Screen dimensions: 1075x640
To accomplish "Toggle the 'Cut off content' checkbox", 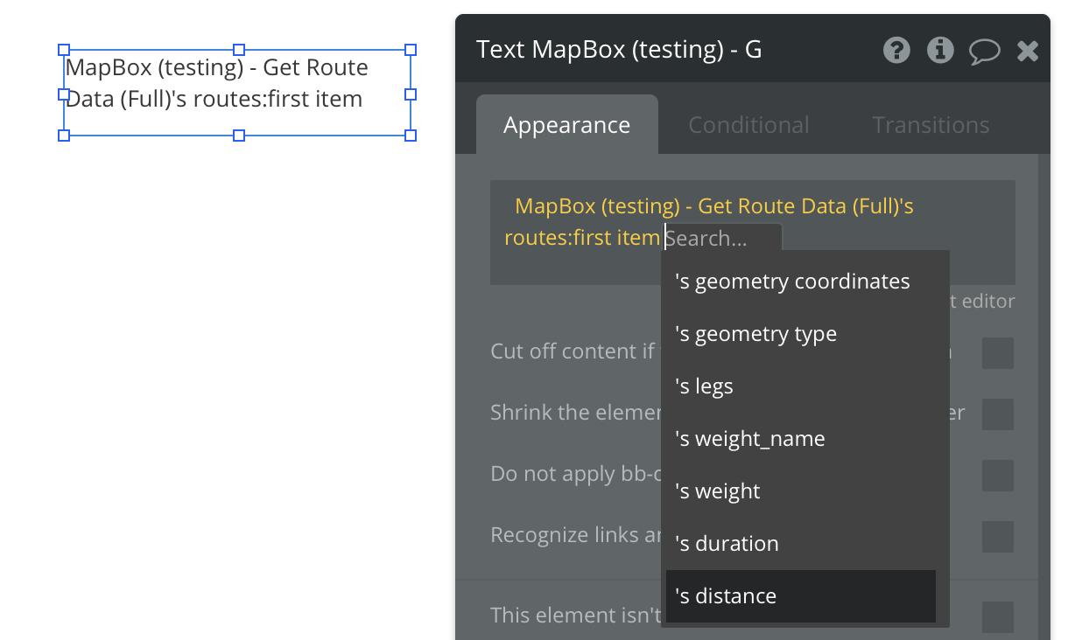I will (x=998, y=353).
